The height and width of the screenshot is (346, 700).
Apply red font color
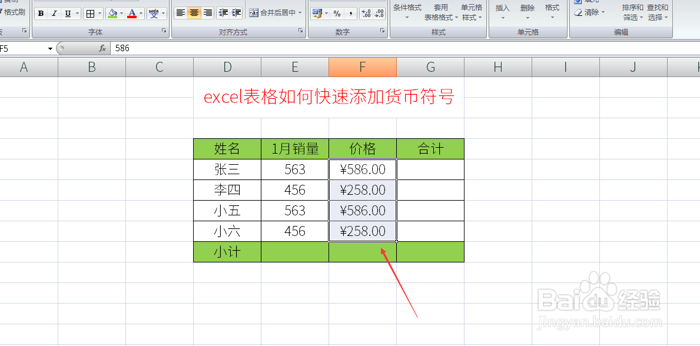(x=132, y=14)
